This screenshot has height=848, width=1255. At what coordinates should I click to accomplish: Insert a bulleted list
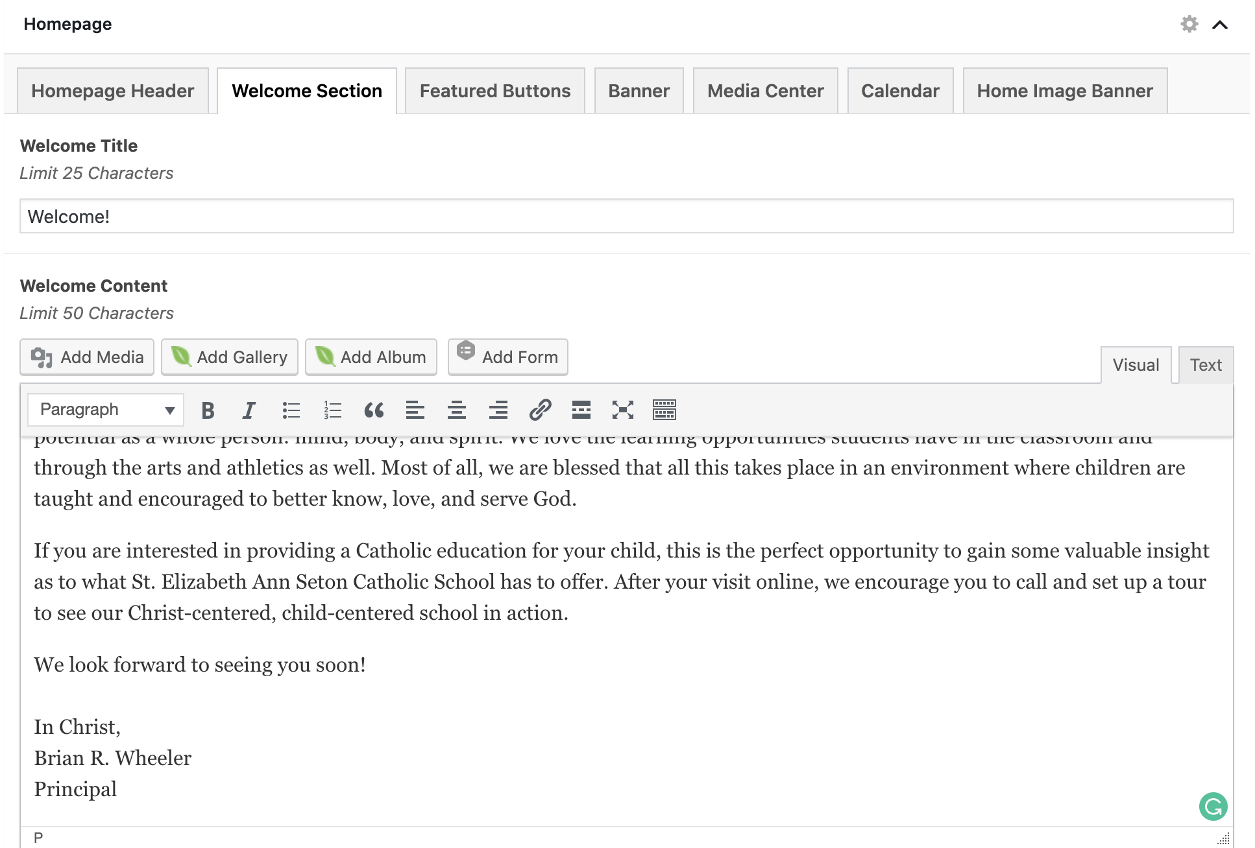tap(291, 410)
